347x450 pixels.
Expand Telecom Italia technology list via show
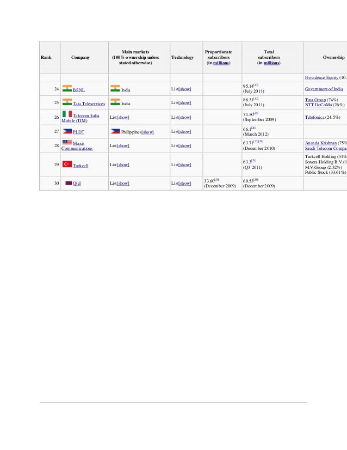[185, 117]
